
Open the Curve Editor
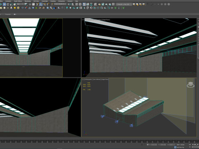[x=87, y=4]
